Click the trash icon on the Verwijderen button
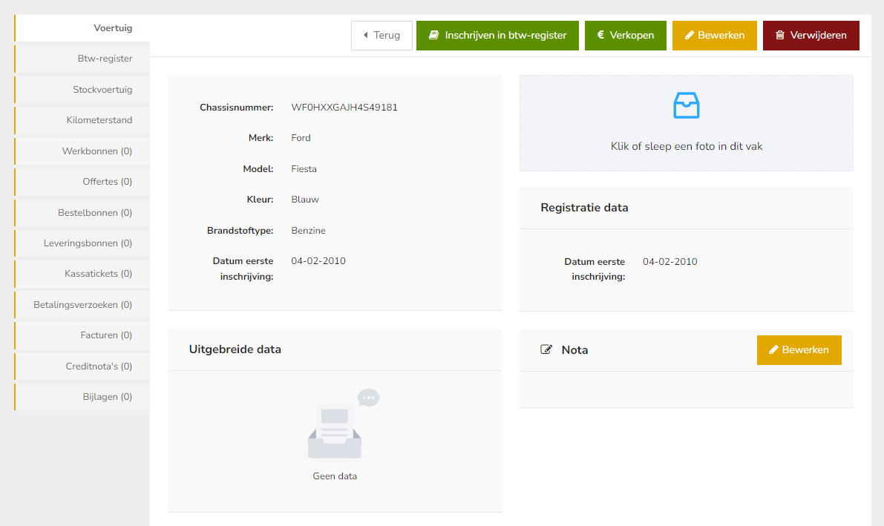The width and height of the screenshot is (884, 526). click(779, 36)
